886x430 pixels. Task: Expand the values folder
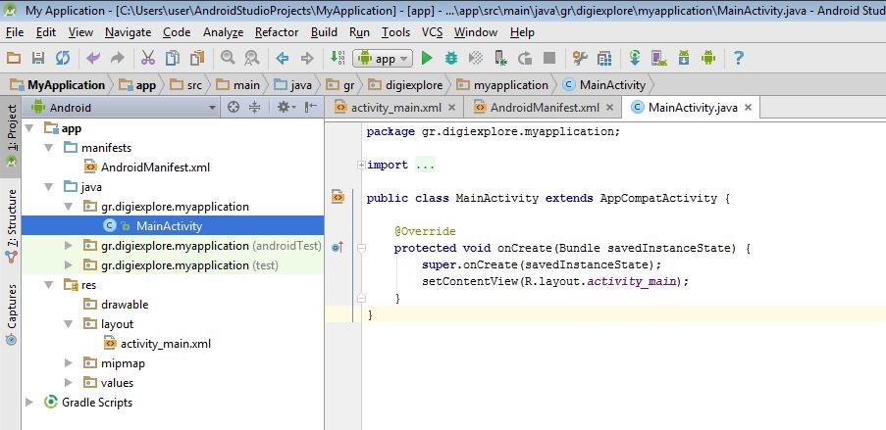[x=69, y=383]
